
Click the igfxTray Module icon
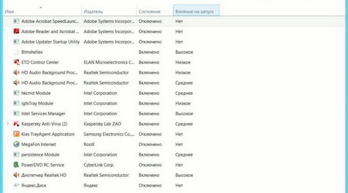16,103
